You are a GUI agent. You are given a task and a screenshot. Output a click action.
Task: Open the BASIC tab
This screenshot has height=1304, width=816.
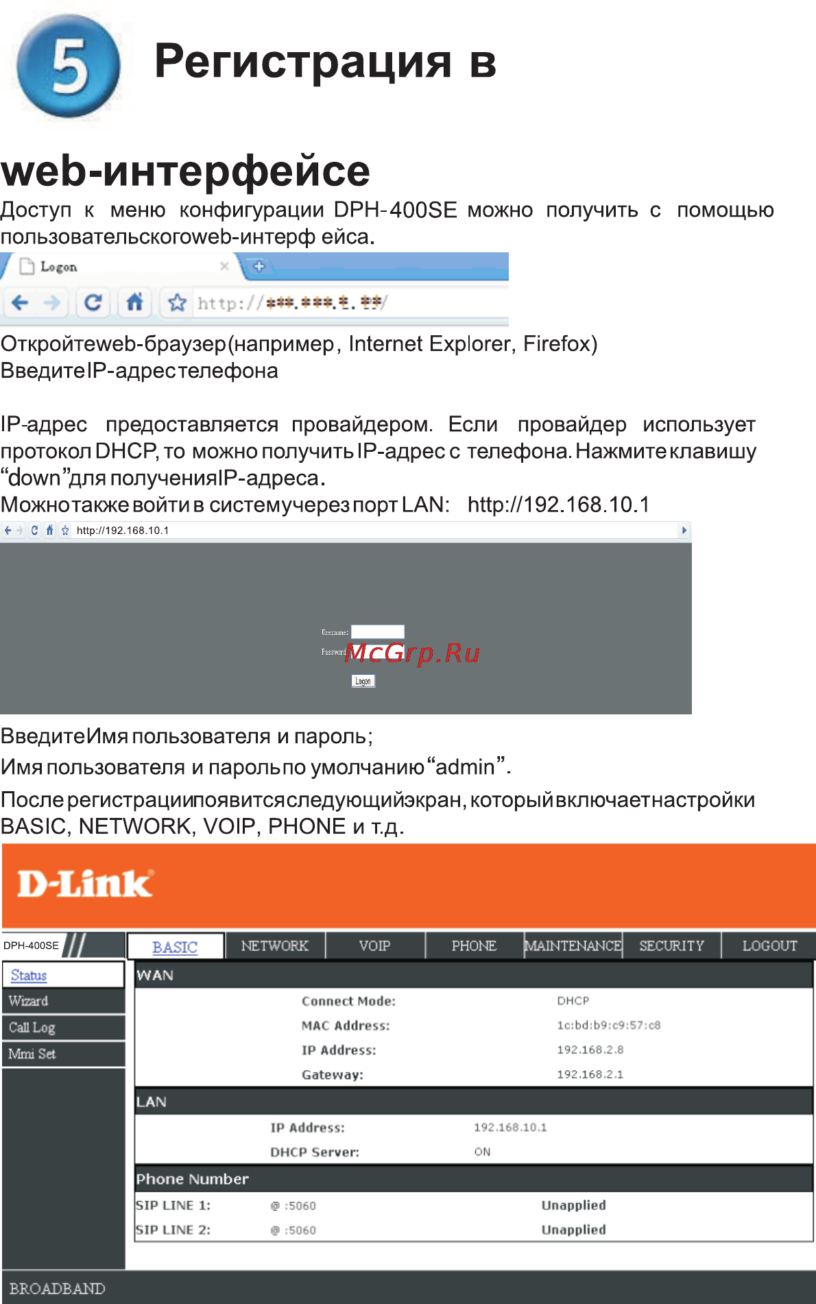click(175, 946)
